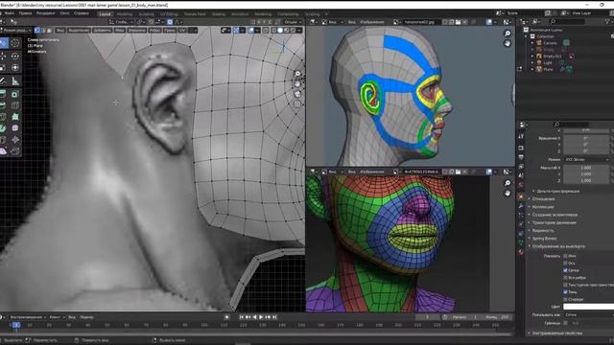Switch to the Sculpting workspace tab
Viewport: 614px width, 345px height.
[x=147, y=13]
